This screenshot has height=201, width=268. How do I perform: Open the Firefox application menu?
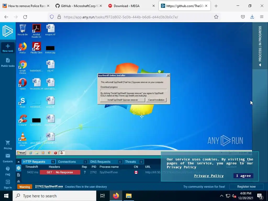tap(262, 17)
